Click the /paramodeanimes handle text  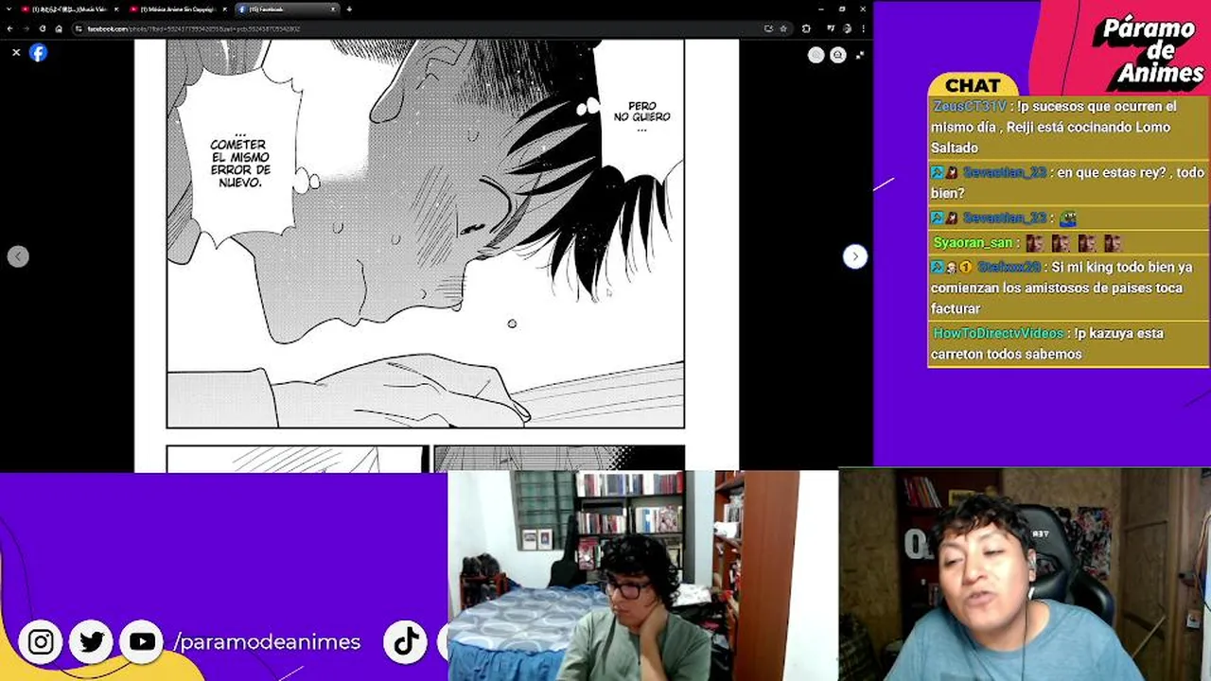pyautogui.click(x=267, y=642)
